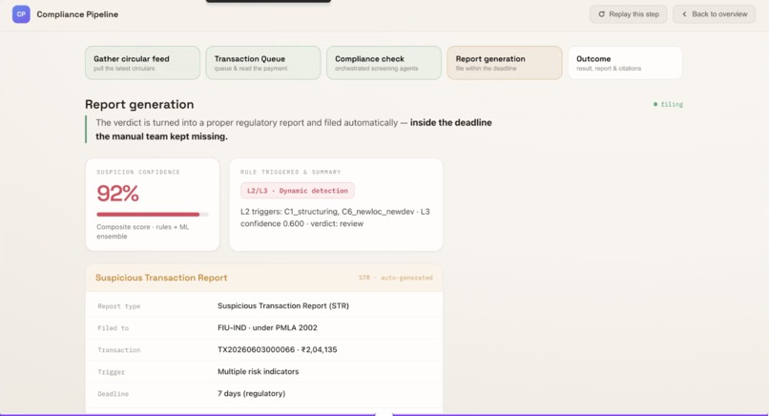
Task: Click the filing status text
Action: pyautogui.click(x=672, y=104)
